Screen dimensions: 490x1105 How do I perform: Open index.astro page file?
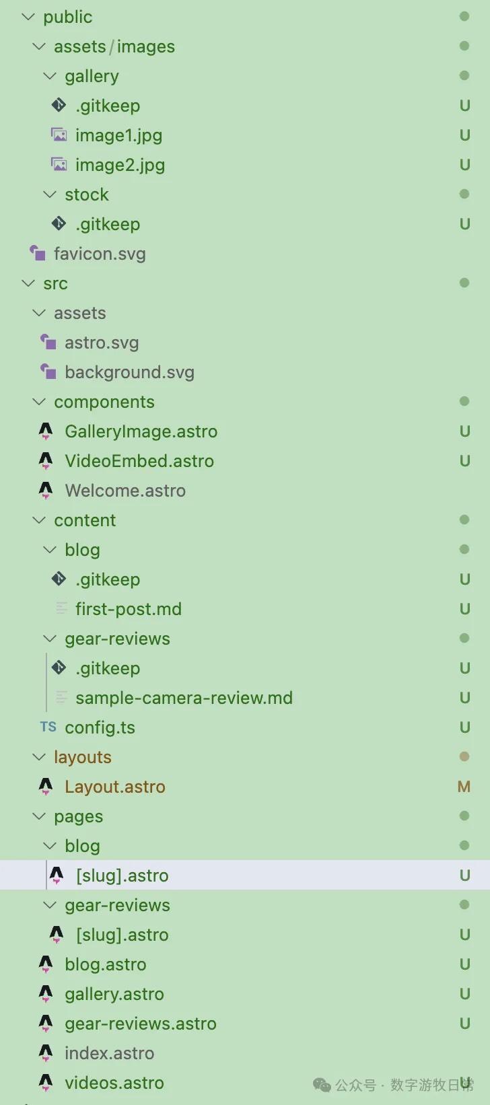pyautogui.click(x=109, y=1053)
